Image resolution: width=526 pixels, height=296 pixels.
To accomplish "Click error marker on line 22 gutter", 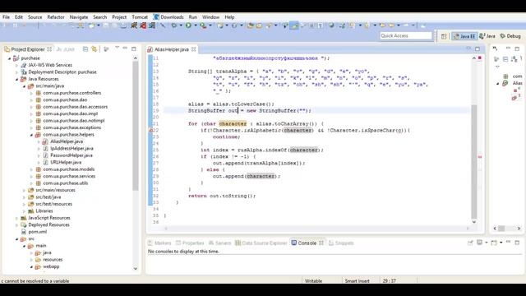I will pyautogui.click(x=151, y=130).
